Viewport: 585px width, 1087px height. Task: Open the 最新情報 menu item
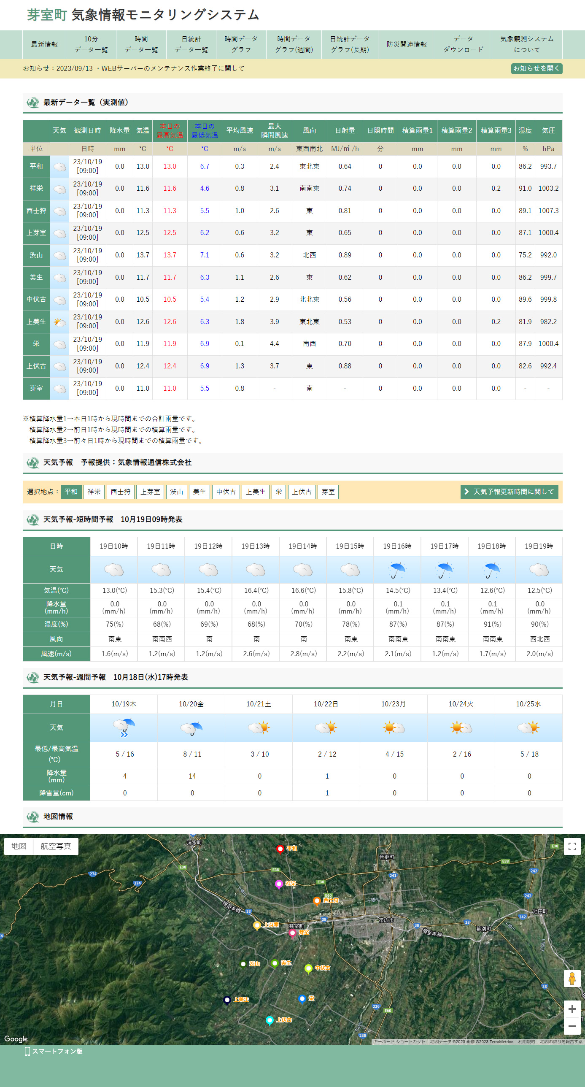tap(44, 44)
